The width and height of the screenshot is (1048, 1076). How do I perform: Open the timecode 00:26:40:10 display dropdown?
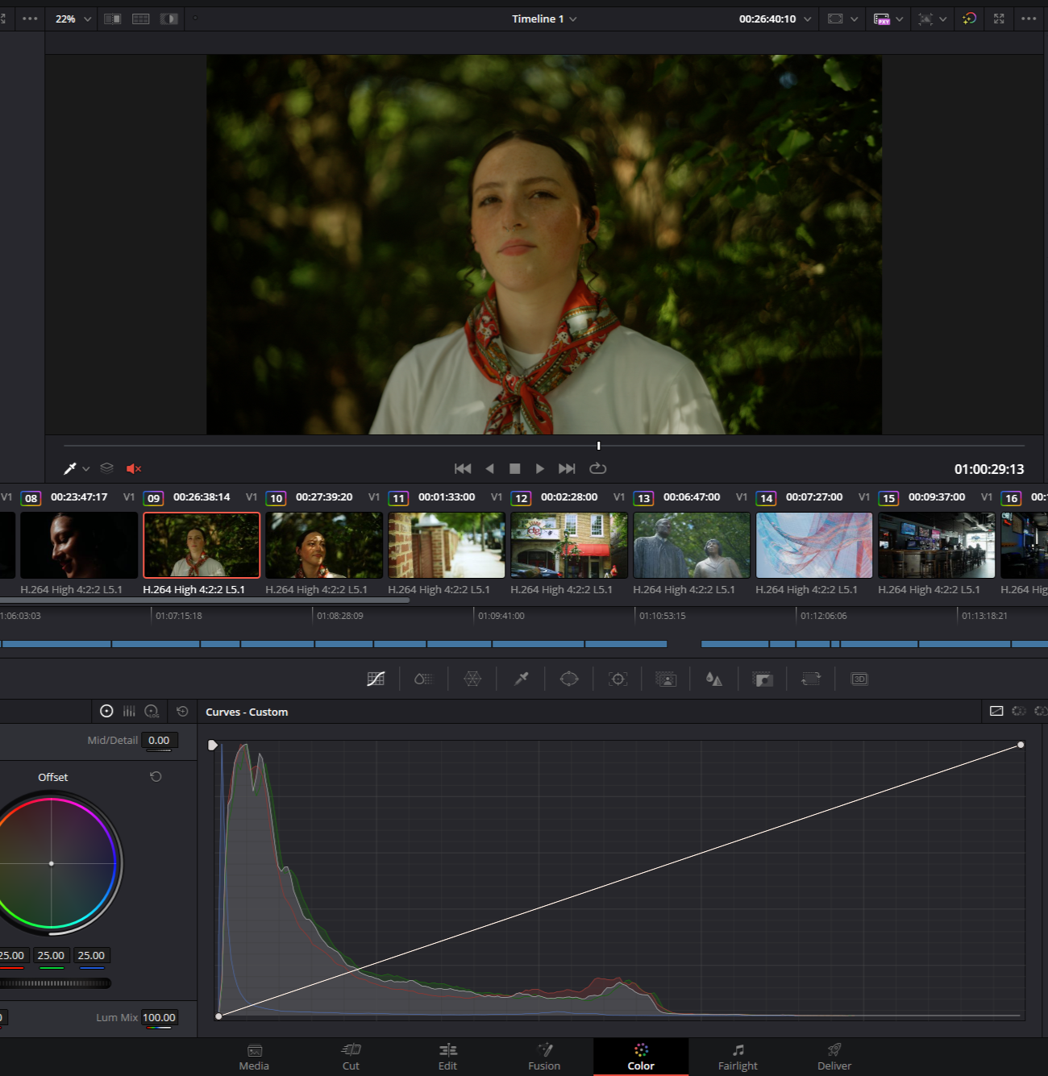(x=775, y=19)
